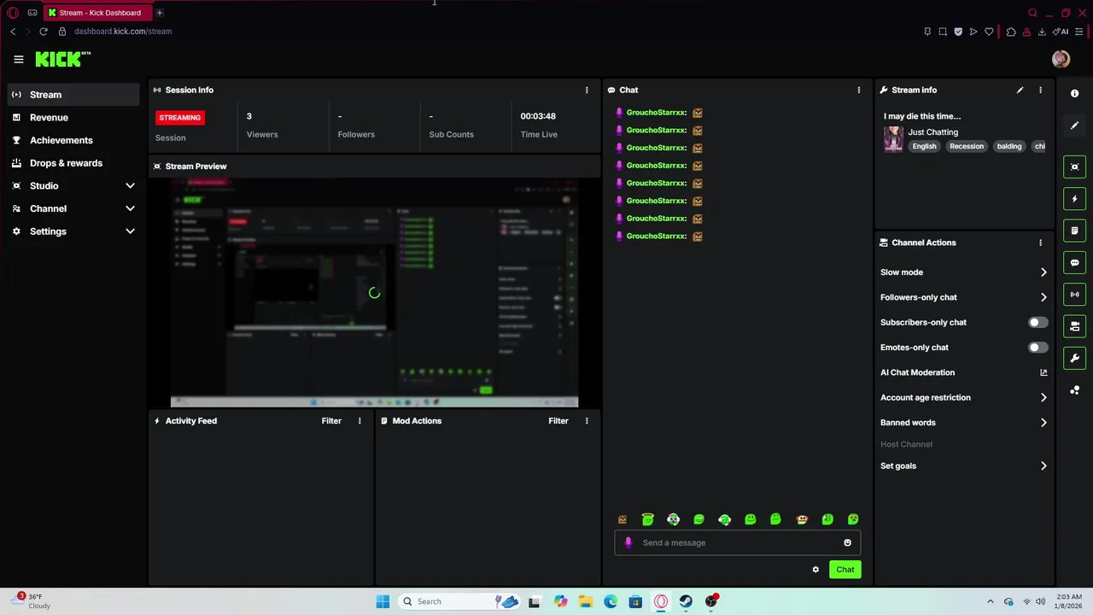The width and height of the screenshot is (1093, 615).
Task: Open Session Info options menu
Action: (x=587, y=90)
